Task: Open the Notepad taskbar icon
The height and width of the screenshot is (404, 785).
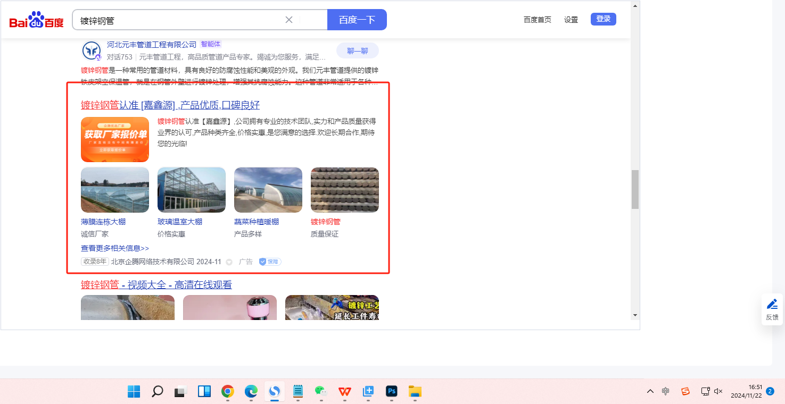Action: pyautogui.click(x=298, y=392)
